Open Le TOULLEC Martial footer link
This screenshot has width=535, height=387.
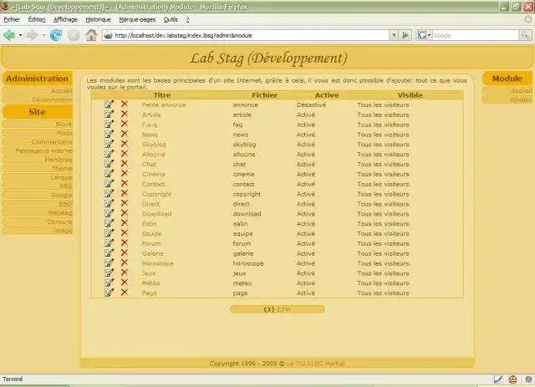[x=315, y=364]
